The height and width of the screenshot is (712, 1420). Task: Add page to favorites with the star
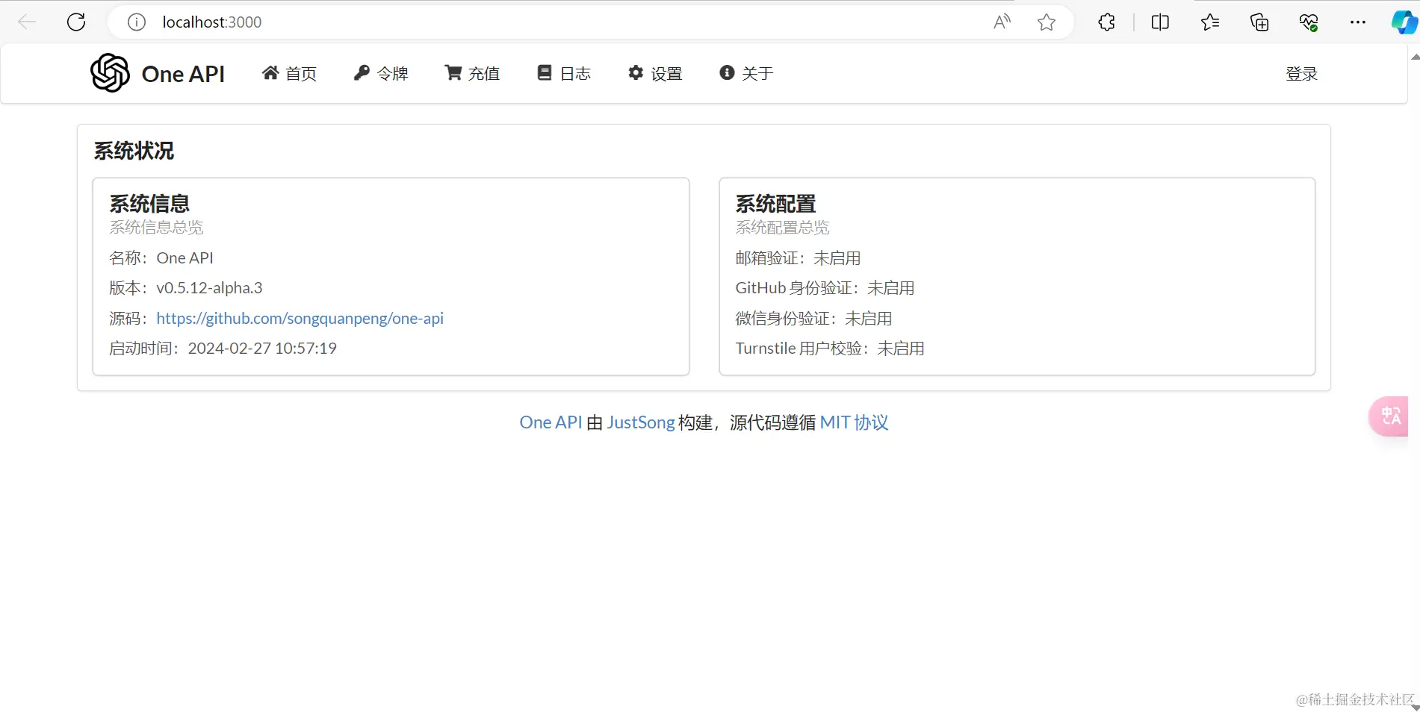1046,22
